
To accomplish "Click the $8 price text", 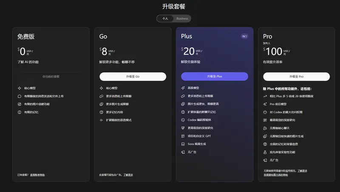I will tap(103, 52).
